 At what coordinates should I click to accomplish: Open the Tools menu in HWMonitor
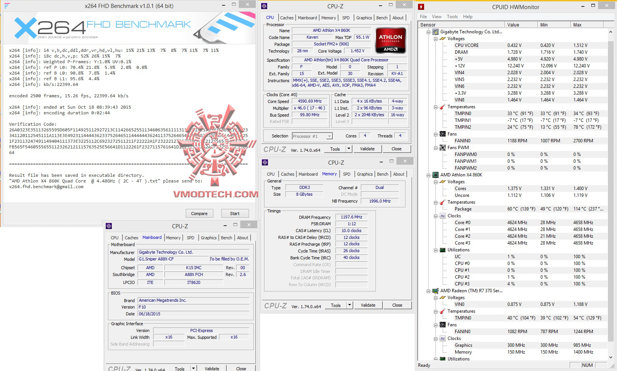pos(452,17)
